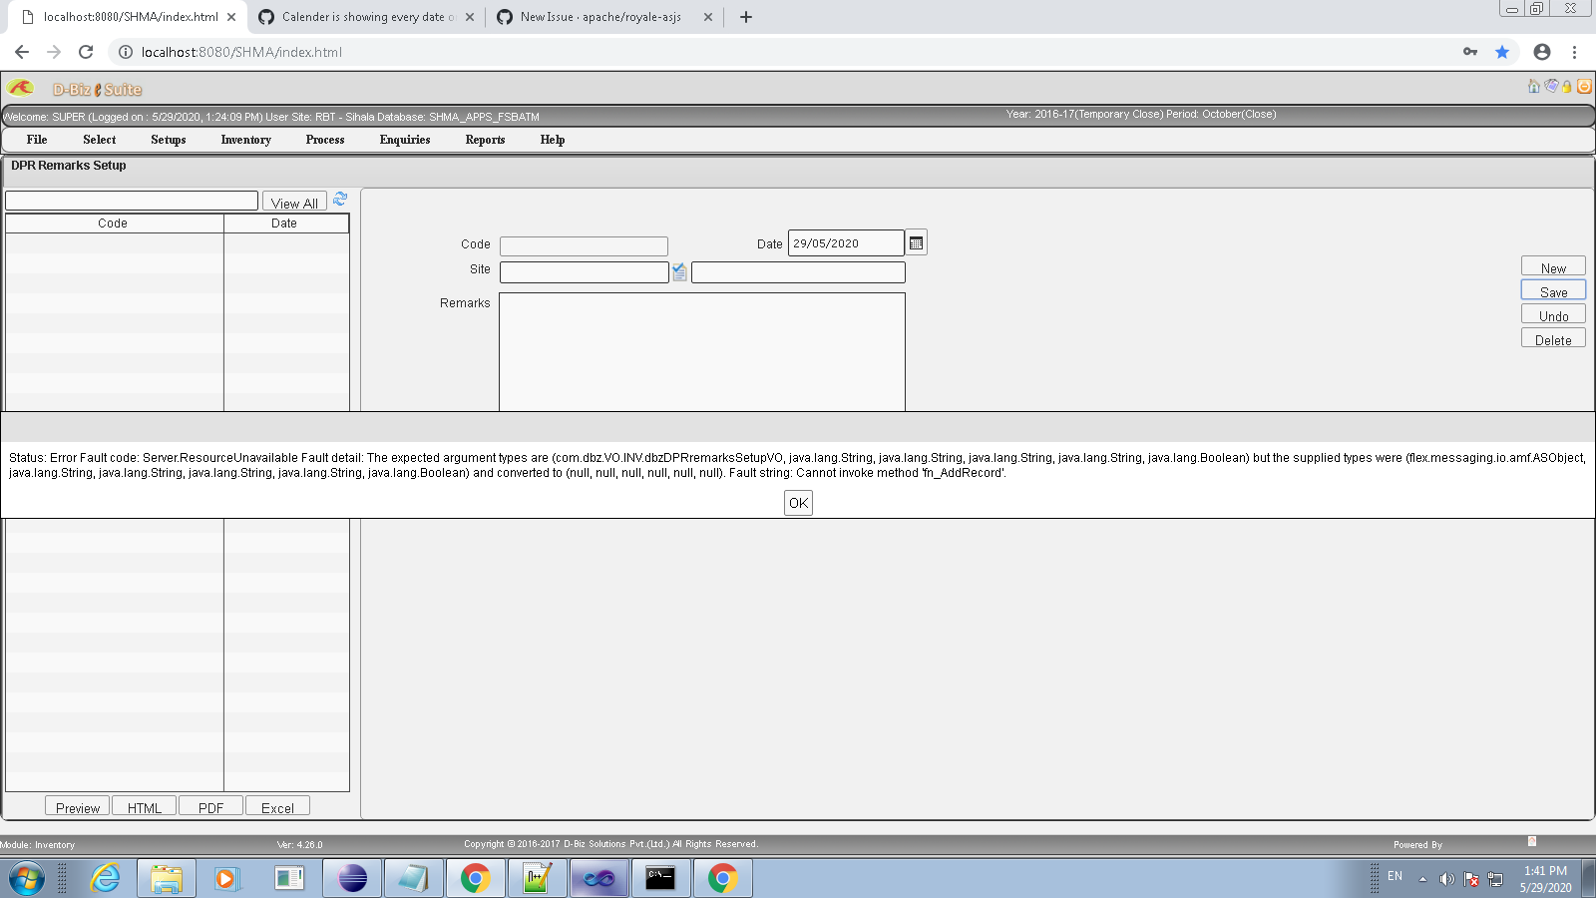Viewport: 1596px width, 898px height.
Task: Open the Select menu
Action: click(x=100, y=140)
